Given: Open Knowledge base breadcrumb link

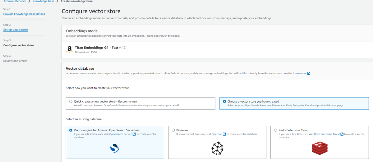Looking at the screenshot, I should [43, 2].
